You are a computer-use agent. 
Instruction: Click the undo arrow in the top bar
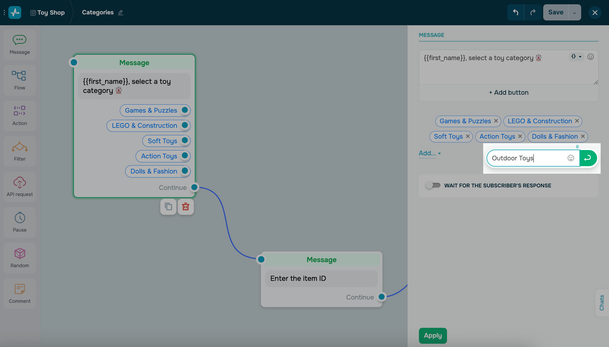[x=516, y=12]
